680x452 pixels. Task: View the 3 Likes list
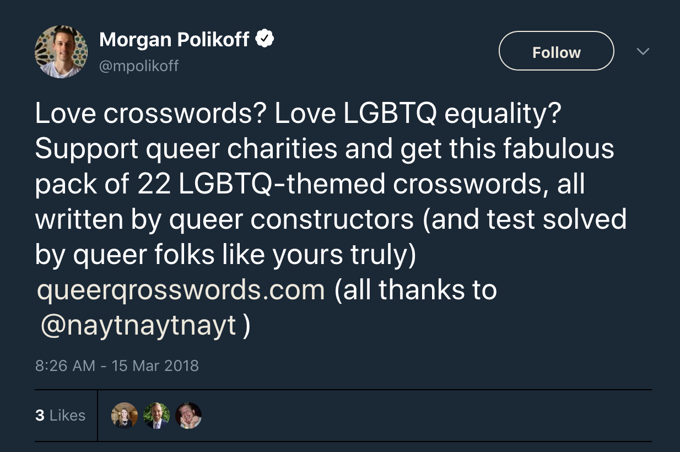61,416
